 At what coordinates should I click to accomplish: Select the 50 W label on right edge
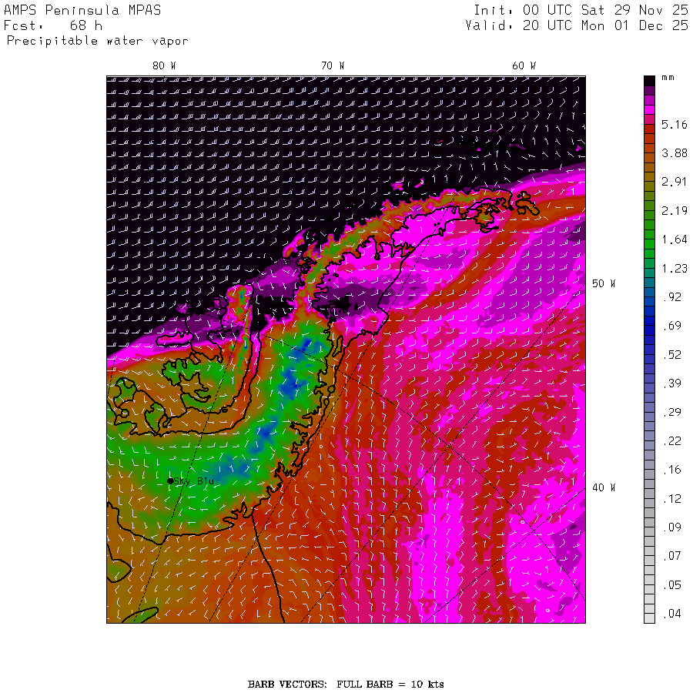(603, 283)
